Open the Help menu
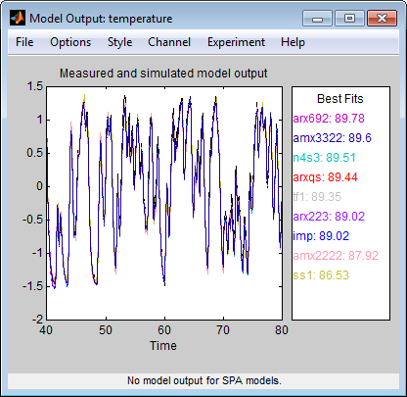Viewport: 407px width, 397px height. tap(293, 42)
